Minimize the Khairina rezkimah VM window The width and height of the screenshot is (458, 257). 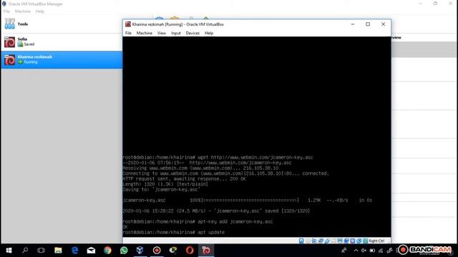(353, 24)
